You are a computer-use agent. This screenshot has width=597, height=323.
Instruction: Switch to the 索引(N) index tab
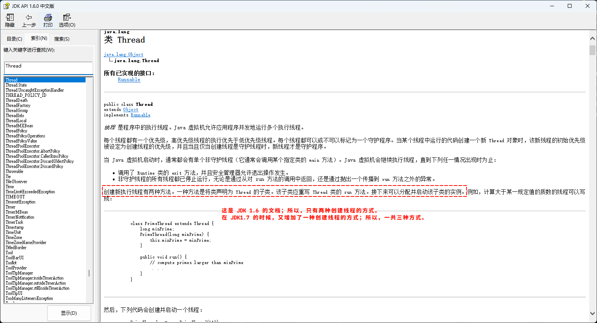(x=39, y=38)
